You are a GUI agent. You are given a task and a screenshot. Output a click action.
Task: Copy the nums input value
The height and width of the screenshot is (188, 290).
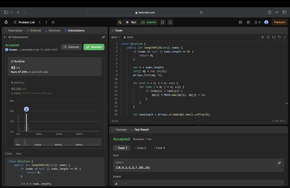(x=279, y=163)
